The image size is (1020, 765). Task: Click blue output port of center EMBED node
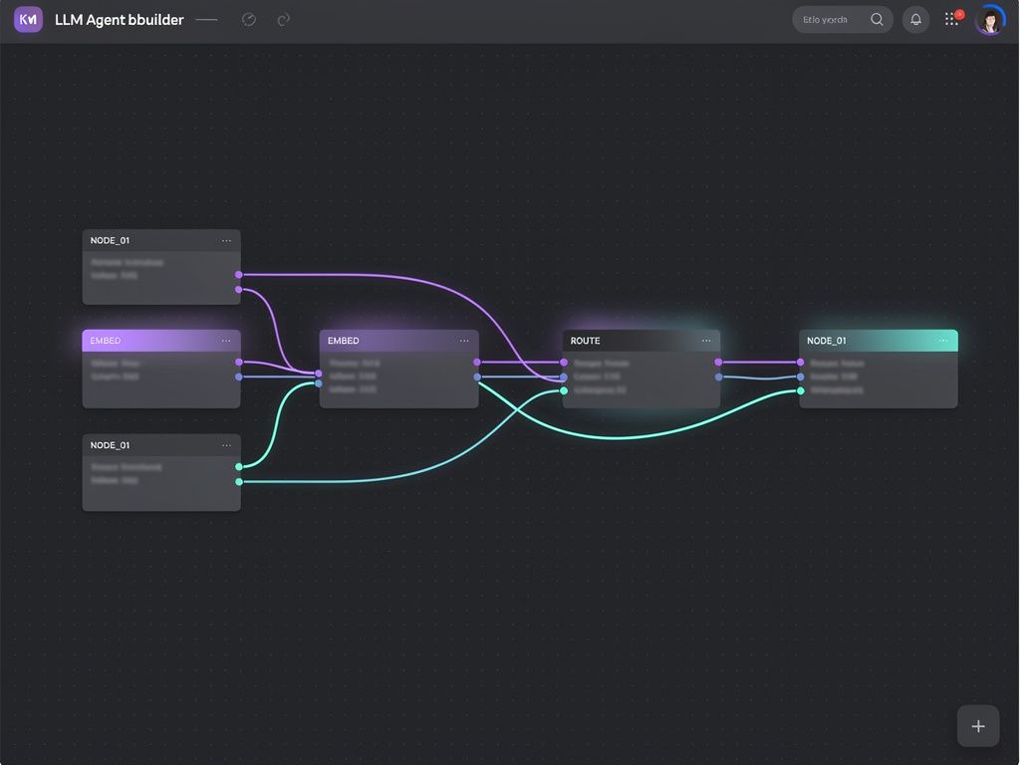(477, 377)
